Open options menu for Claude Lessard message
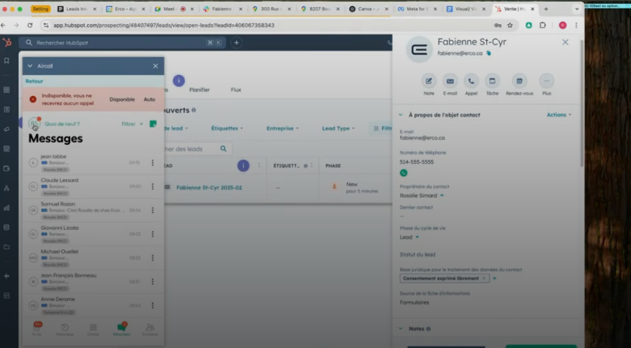The image size is (631, 348). point(152,186)
